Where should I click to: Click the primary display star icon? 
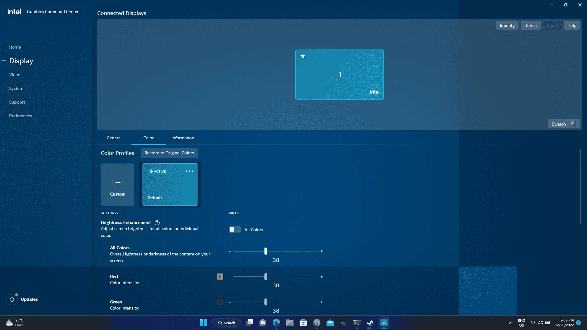click(x=303, y=56)
